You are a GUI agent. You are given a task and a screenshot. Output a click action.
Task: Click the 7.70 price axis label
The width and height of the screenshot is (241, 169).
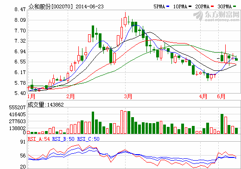20,31
